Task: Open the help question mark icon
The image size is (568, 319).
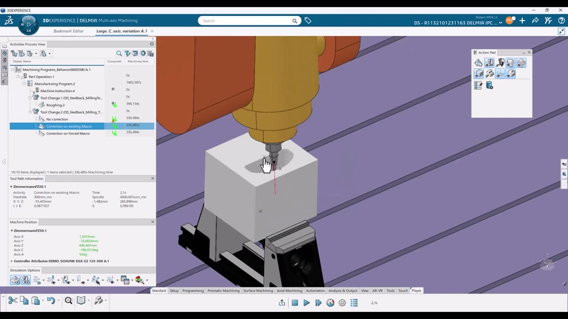Action: 561,21
